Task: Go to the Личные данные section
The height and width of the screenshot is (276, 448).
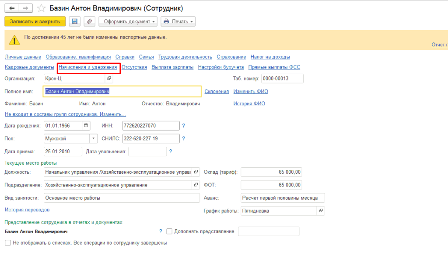Action: (23, 57)
